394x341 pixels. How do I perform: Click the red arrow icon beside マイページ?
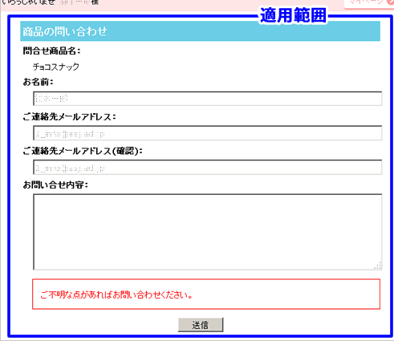pyautogui.click(x=391, y=2)
